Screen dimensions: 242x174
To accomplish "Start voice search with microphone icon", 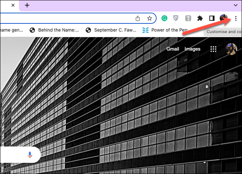I will (x=30, y=155).
